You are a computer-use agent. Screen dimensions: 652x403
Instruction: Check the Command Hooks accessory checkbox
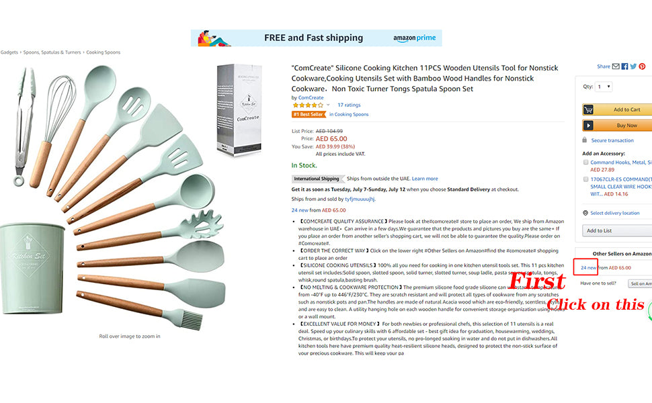point(585,163)
